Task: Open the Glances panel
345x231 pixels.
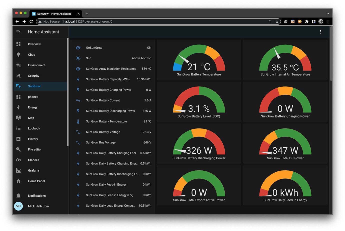Action: 40,160
